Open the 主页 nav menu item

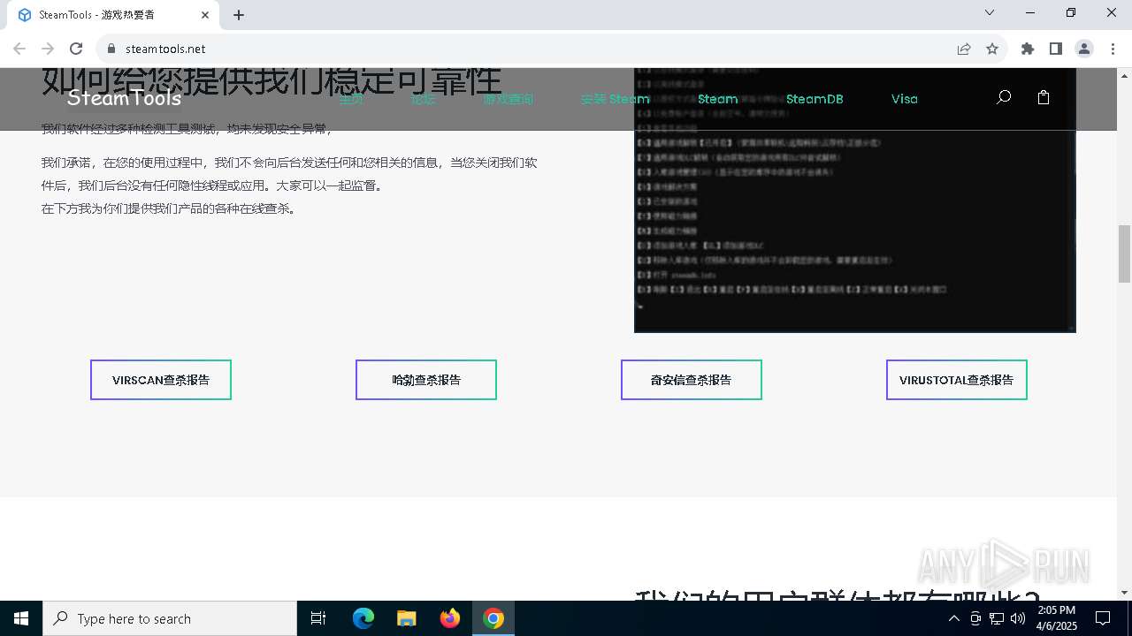(x=351, y=99)
